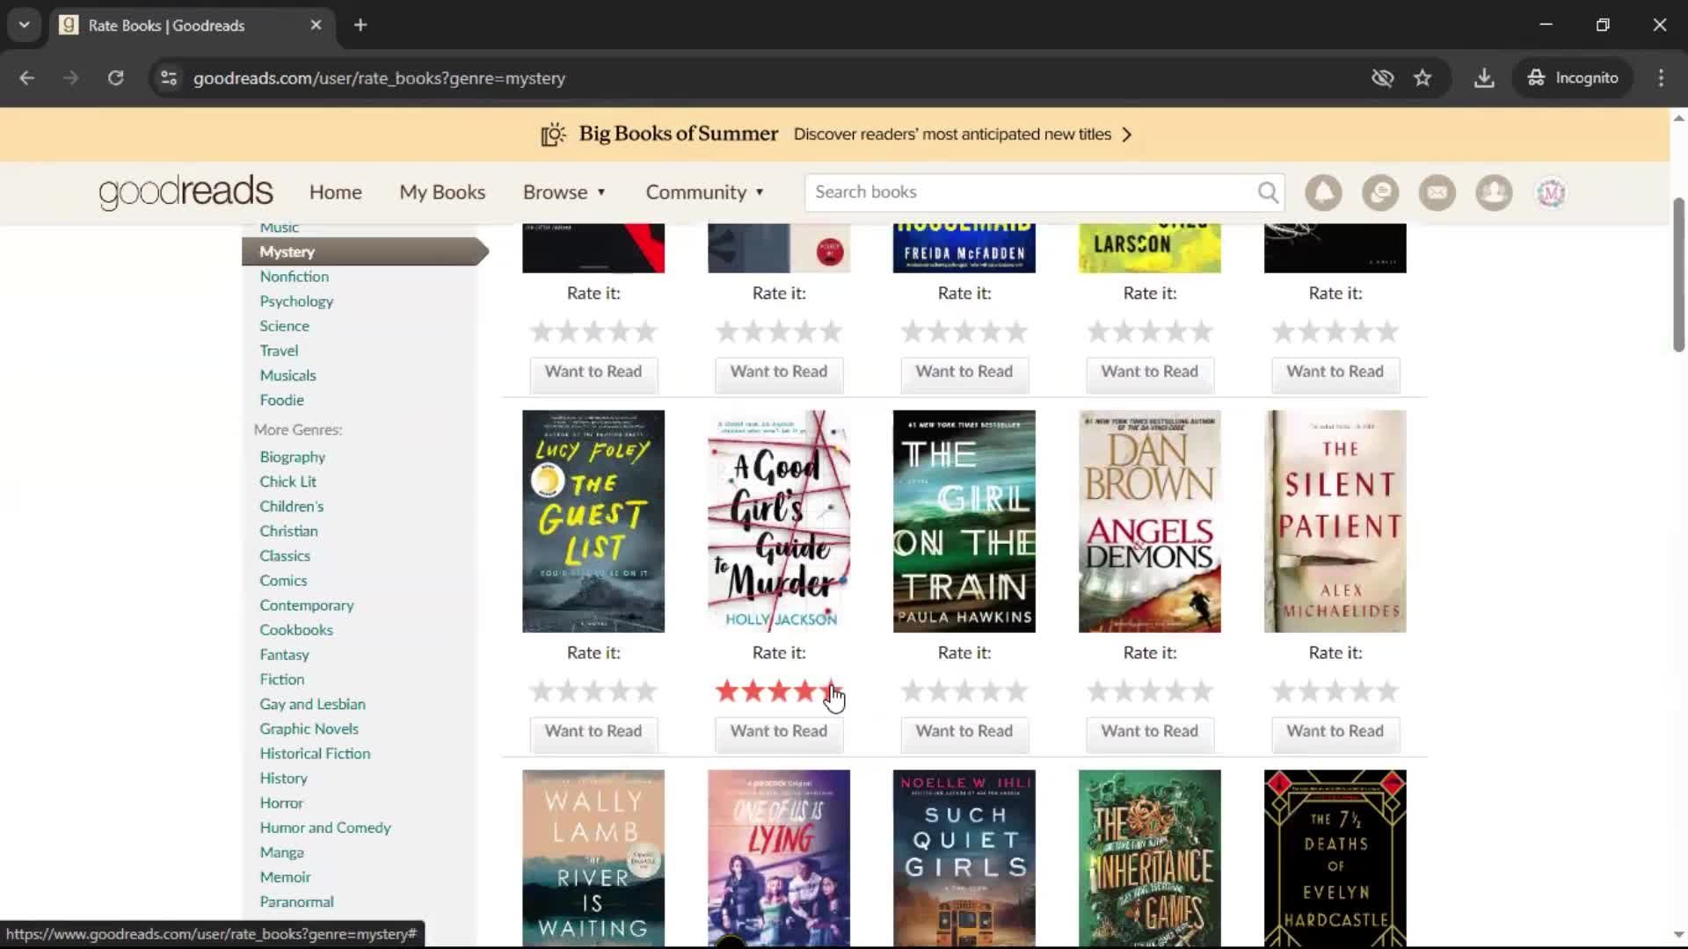Click the goodreads logo

click(x=186, y=192)
